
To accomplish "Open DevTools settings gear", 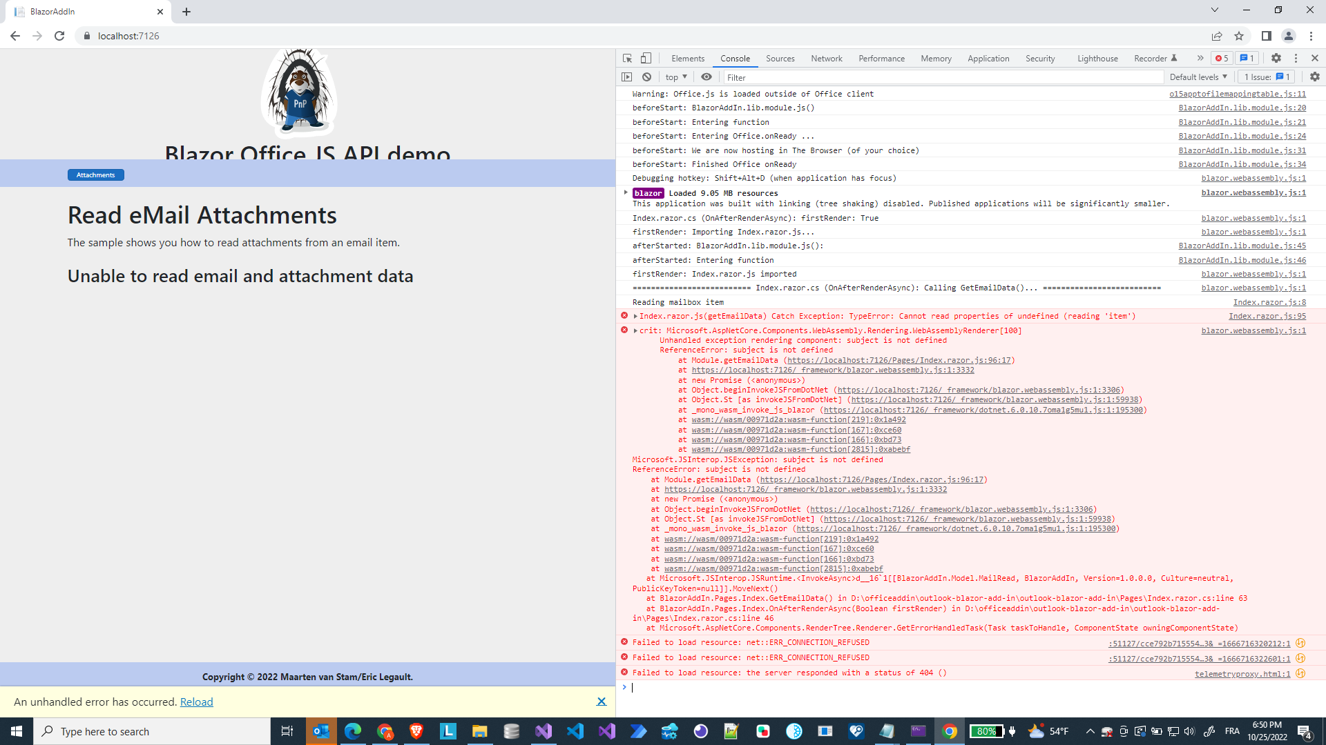I will (x=1276, y=59).
